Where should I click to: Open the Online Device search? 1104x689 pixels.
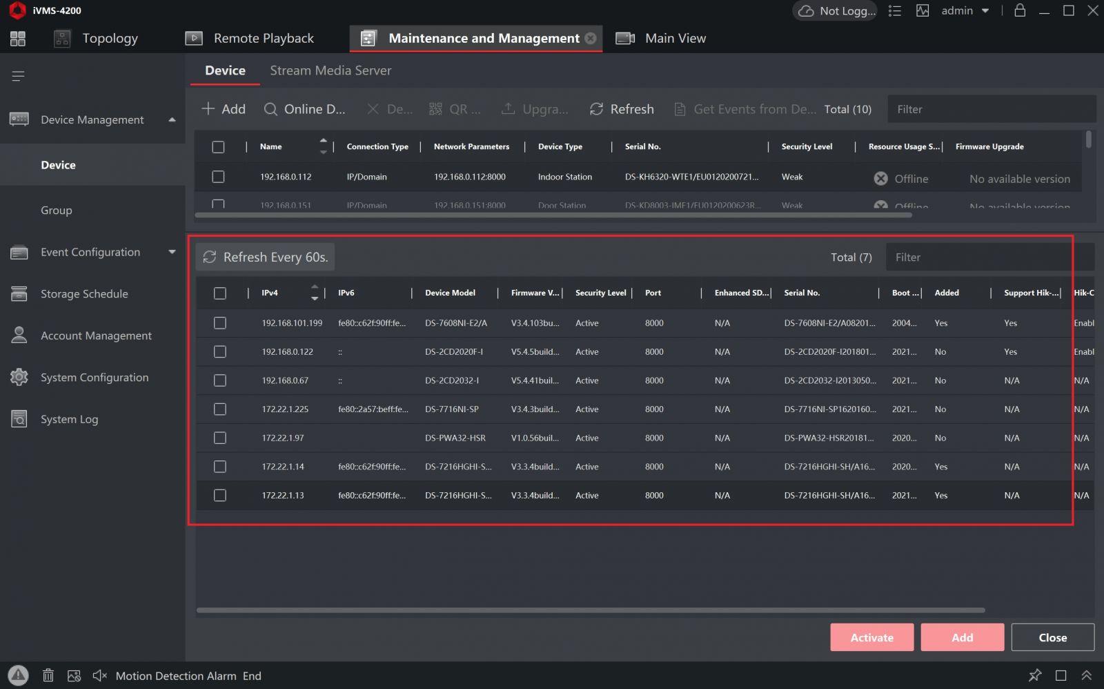(x=304, y=109)
